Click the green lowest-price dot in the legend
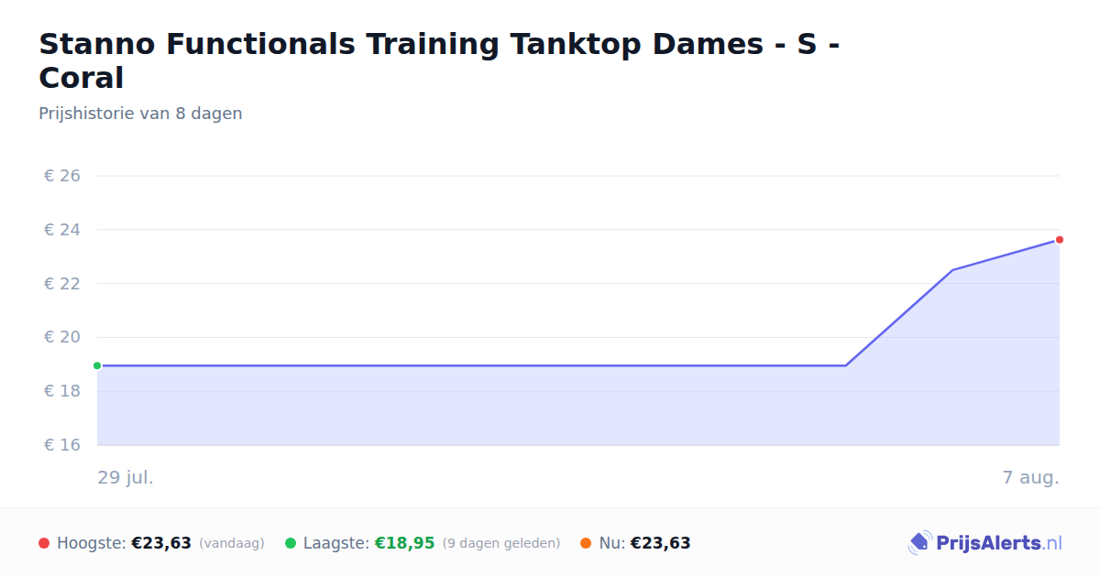The height and width of the screenshot is (577, 1100). (291, 543)
